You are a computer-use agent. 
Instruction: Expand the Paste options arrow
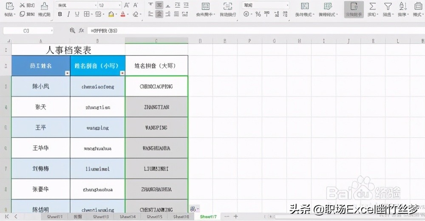(x=14, y=14)
